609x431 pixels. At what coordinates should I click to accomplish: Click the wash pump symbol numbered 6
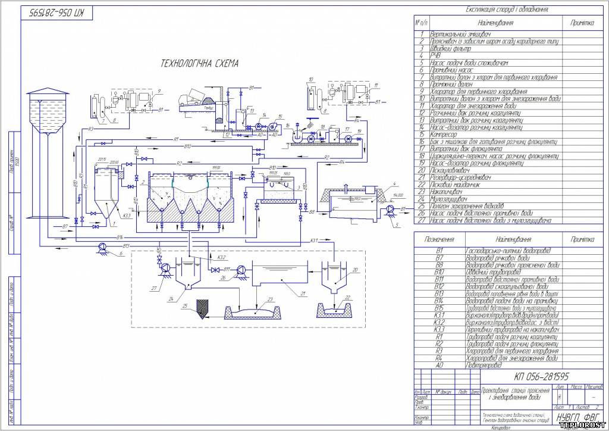point(102,247)
